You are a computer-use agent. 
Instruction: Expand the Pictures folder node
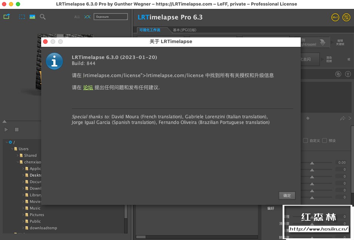click(23, 215)
